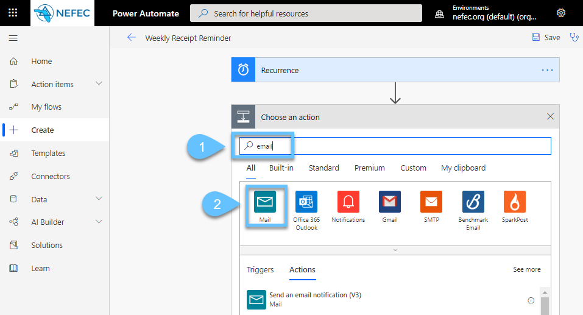
Task: Switch to the Premium tab
Action: [x=370, y=168]
